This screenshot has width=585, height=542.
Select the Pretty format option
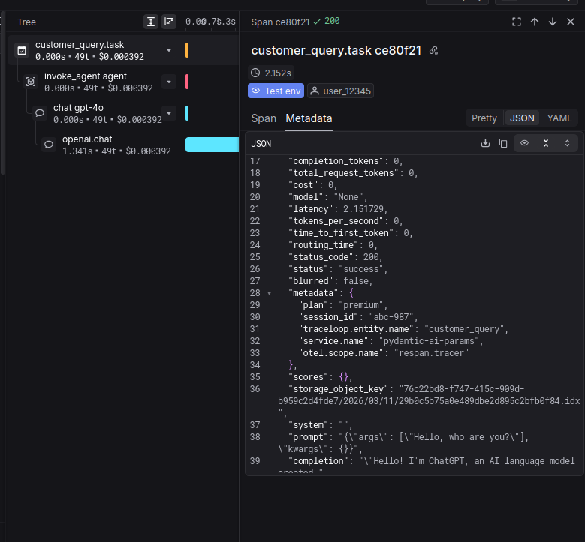(484, 118)
